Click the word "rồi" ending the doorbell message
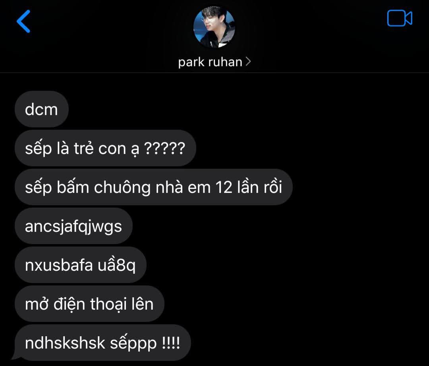The height and width of the screenshot is (366, 429). 273,187
